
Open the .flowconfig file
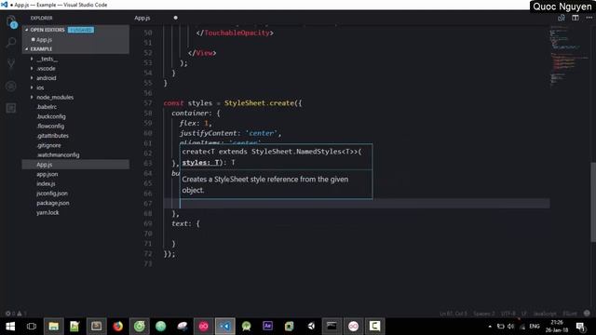[50, 127]
